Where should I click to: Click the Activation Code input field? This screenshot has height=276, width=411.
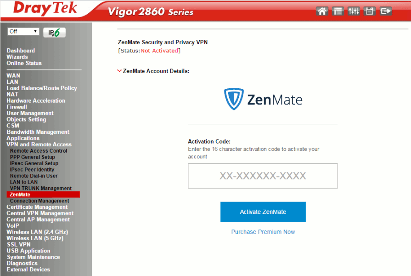pos(263,176)
